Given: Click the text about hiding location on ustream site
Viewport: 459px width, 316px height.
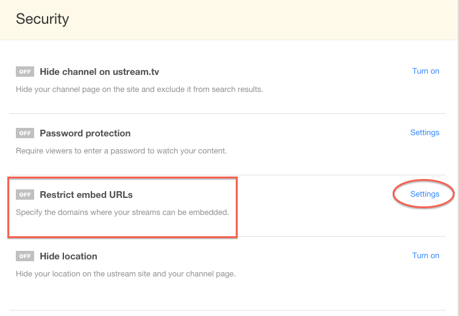Looking at the screenshot, I should click(x=126, y=274).
